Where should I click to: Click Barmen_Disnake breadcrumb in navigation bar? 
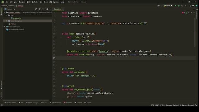click(7, 6)
